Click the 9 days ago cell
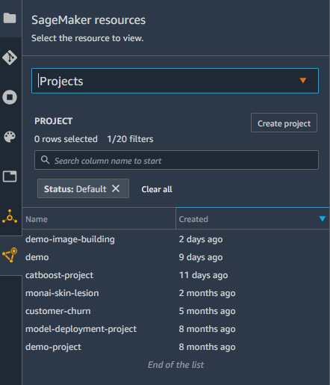 (201, 257)
